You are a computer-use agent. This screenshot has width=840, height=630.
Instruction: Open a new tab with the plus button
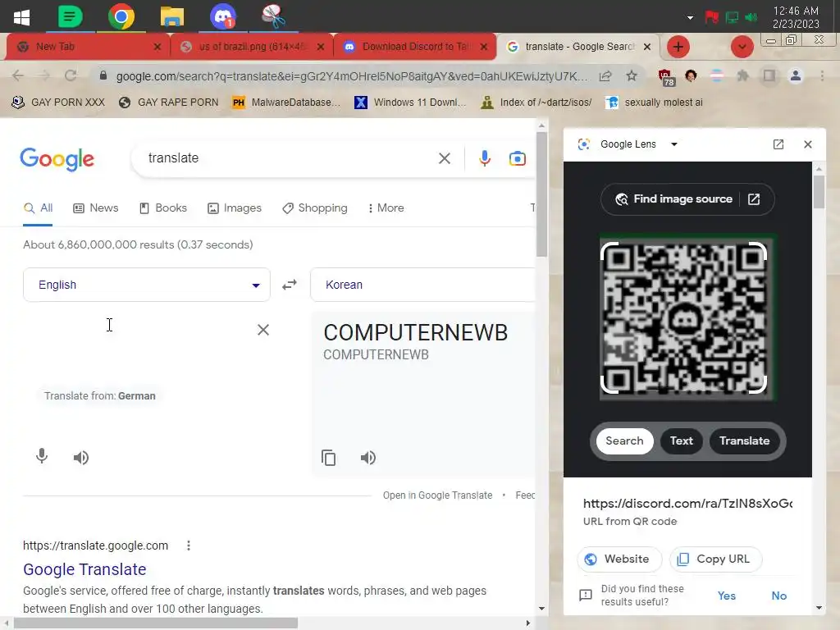pos(678,47)
